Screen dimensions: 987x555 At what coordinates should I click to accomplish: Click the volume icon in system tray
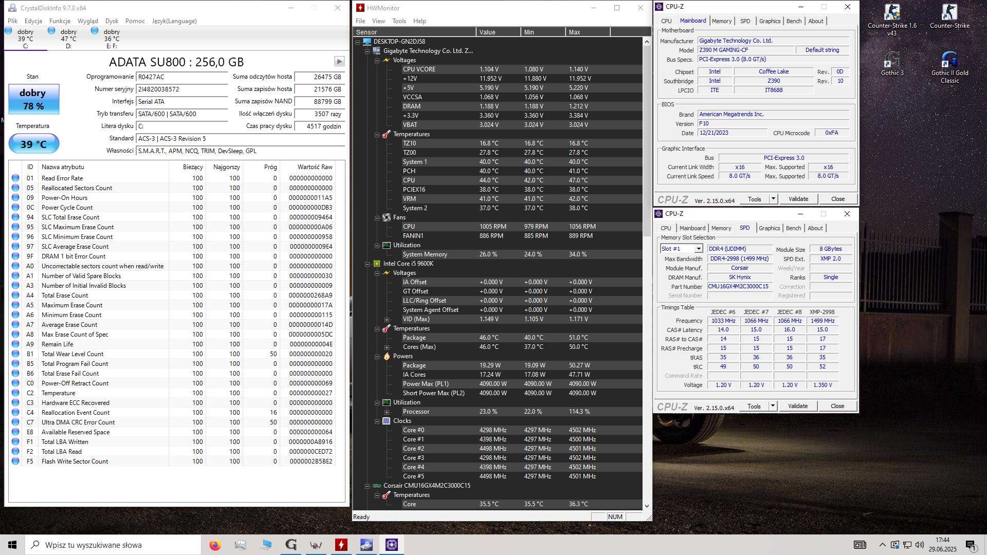[920, 545]
